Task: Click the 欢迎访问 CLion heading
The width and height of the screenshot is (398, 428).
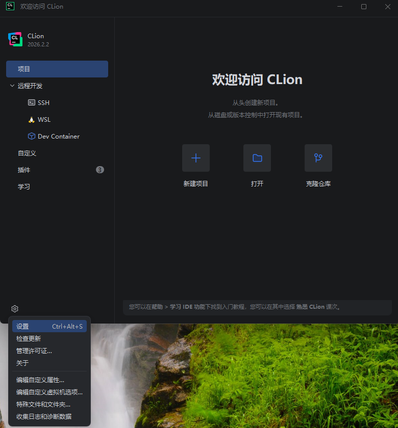Action: point(257,79)
